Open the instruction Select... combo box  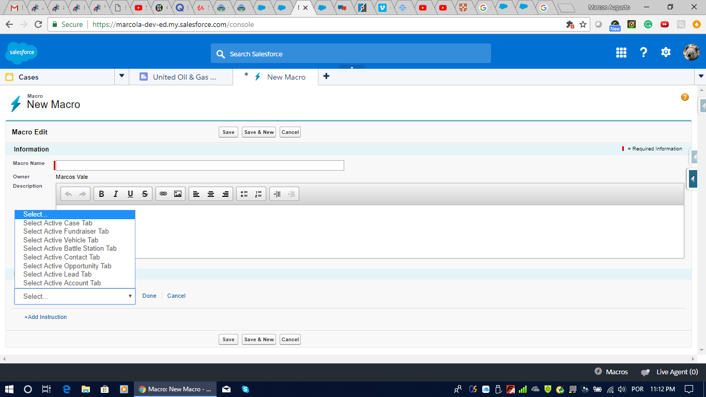click(75, 296)
